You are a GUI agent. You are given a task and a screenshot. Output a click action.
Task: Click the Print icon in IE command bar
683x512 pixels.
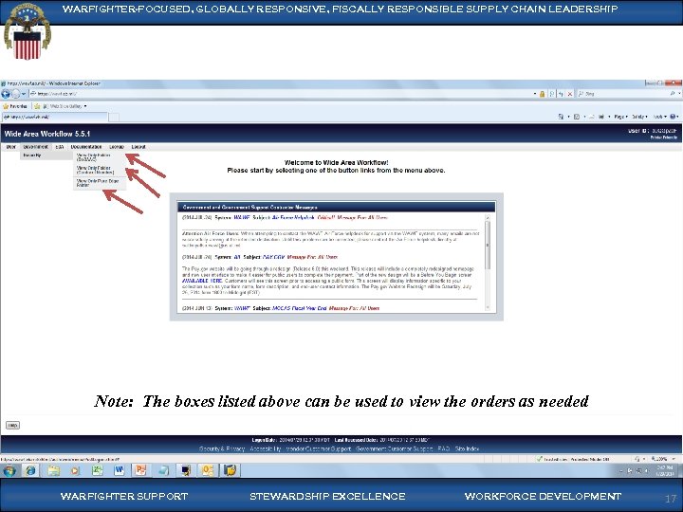(x=601, y=117)
